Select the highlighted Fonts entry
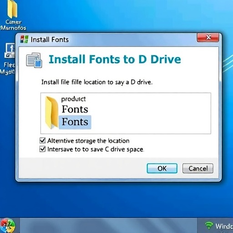This screenshot has width=233, height=233. (75, 122)
